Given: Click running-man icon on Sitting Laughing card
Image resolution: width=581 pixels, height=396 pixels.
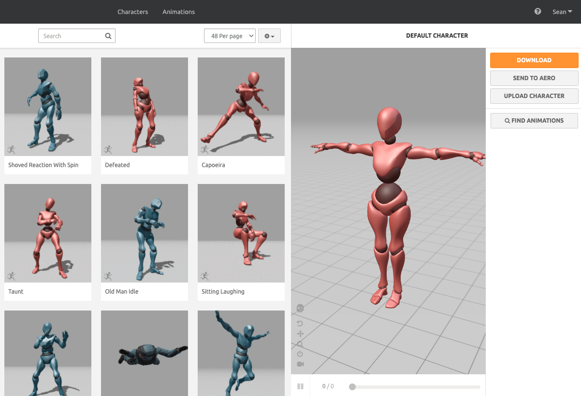Looking at the screenshot, I should pyautogui.click(x=204, y=276).
